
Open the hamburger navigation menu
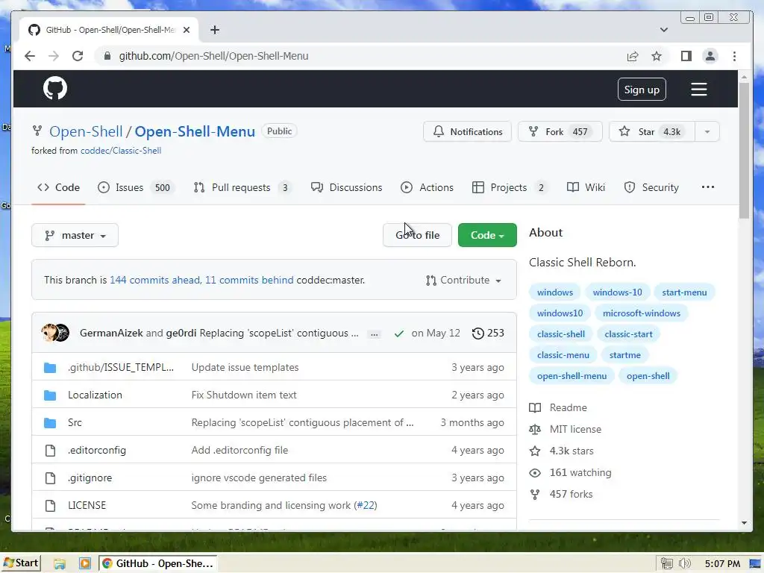(698, 90)
